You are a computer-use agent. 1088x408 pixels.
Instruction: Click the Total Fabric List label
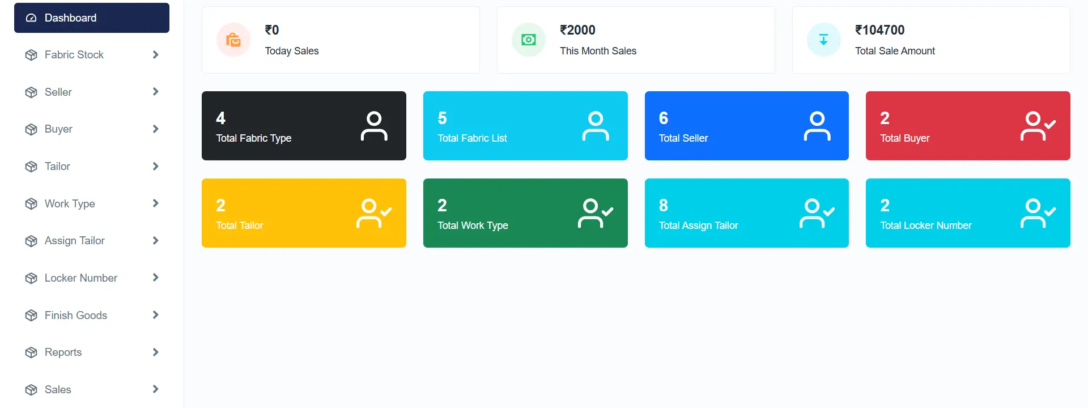coord(473,138)
